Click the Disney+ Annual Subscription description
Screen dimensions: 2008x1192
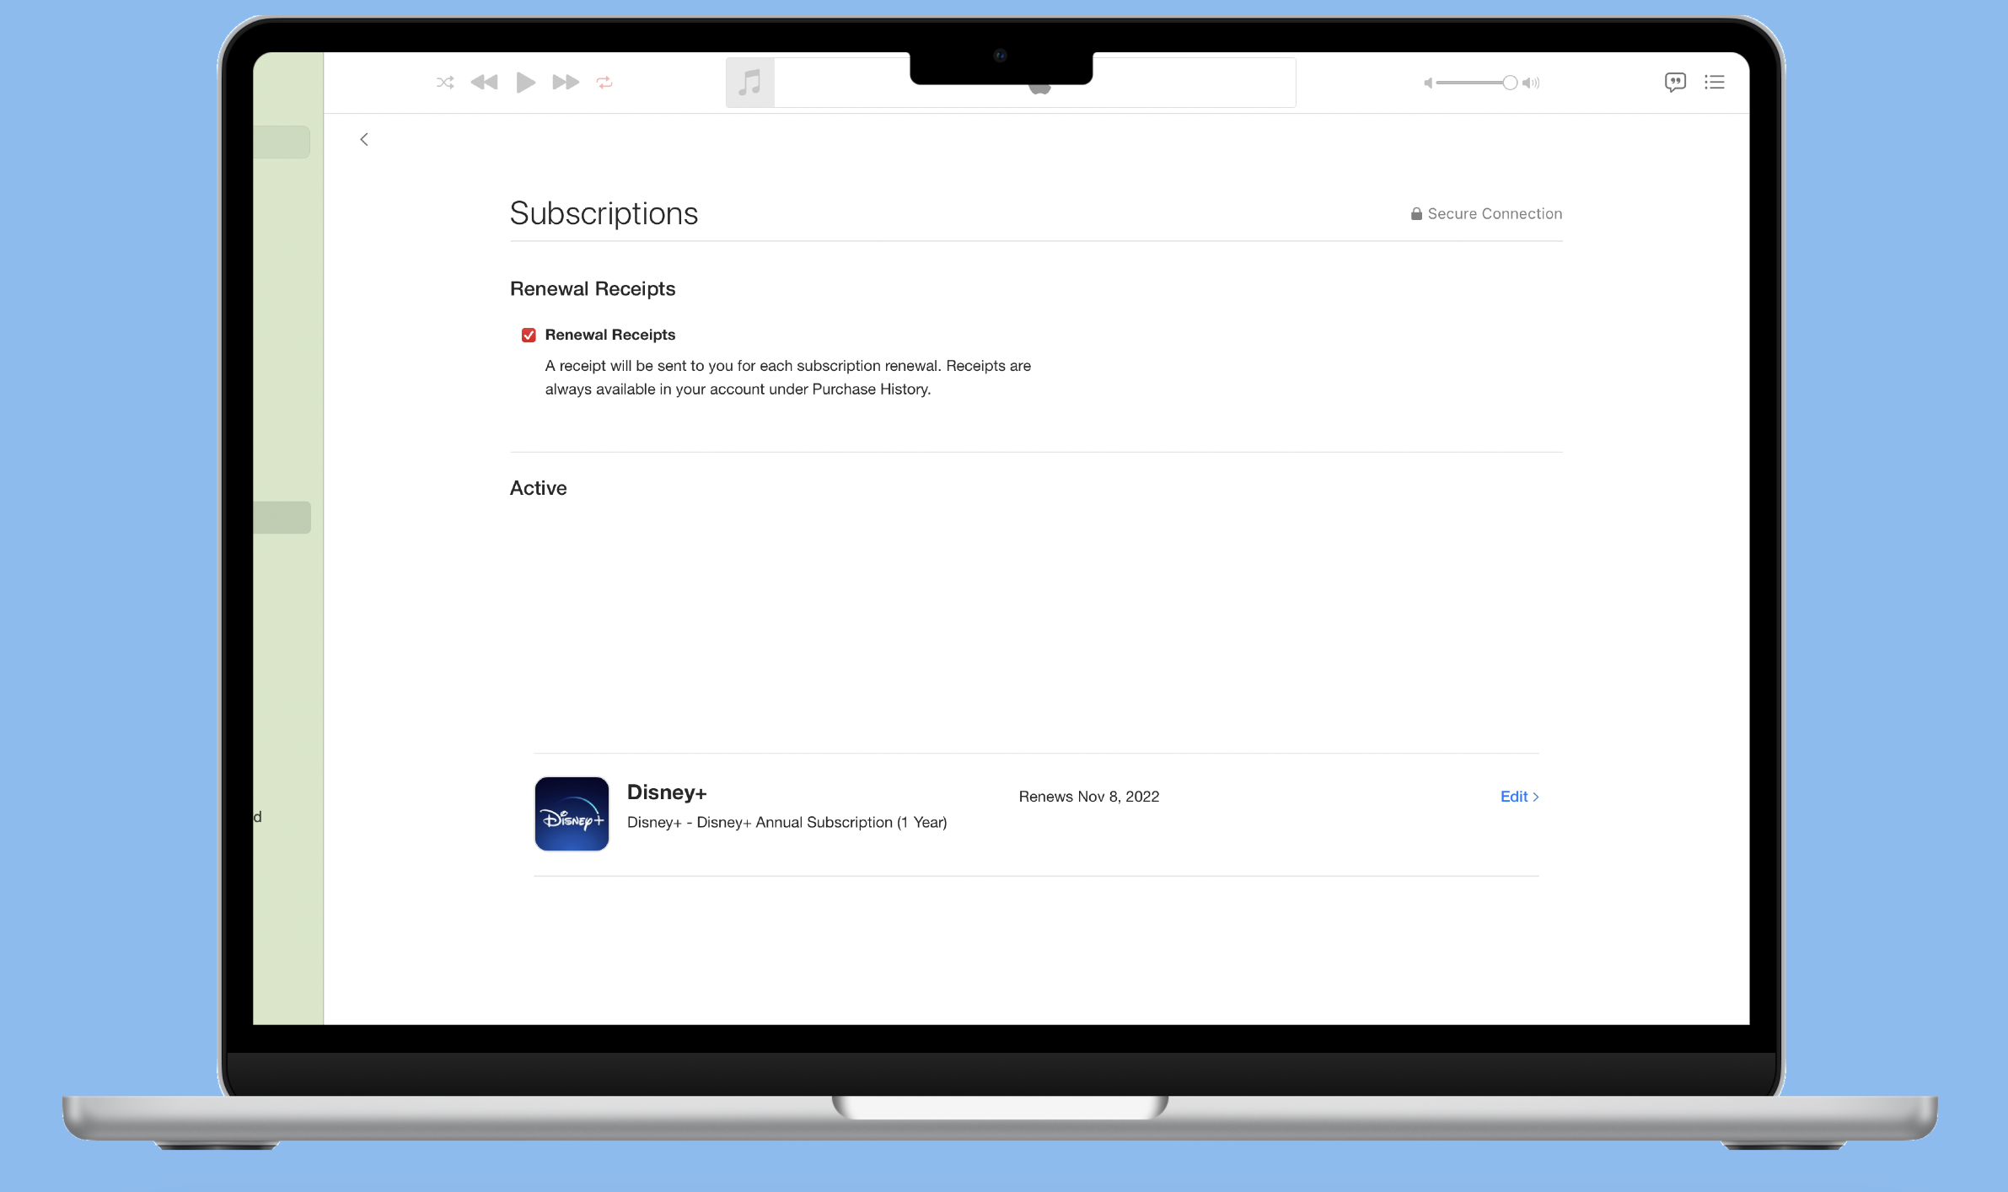787,823
